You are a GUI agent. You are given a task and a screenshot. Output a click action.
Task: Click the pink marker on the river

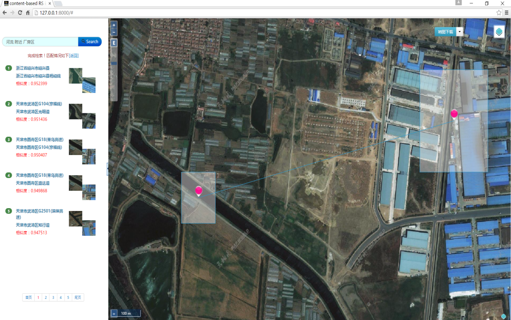tap(199, 190)
